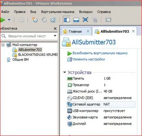Screen dimensions: 142x136
Task: Close the AllSubmitter703 tab
Action: (133, 31)
